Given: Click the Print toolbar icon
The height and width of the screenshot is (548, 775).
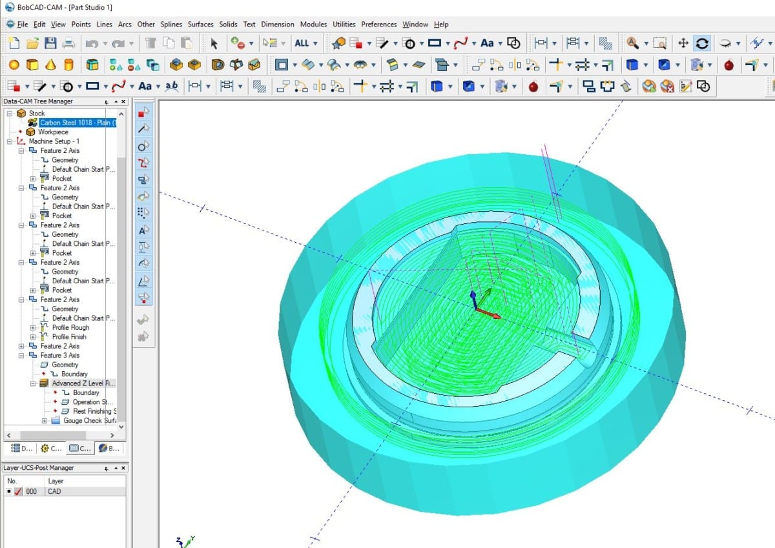Looking at the screenshot, I should [68, 43].
